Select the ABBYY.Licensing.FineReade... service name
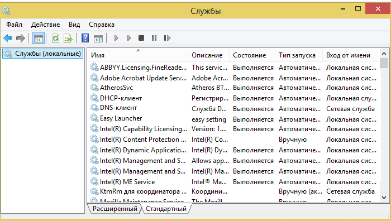The width and height of the screenshot is (391, 221). pos(143,68)
